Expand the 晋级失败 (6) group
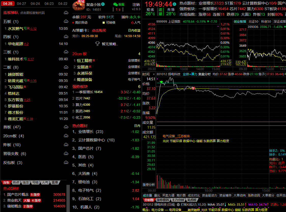The width and height of the screenshot is (286, 212). click(15, 154)
